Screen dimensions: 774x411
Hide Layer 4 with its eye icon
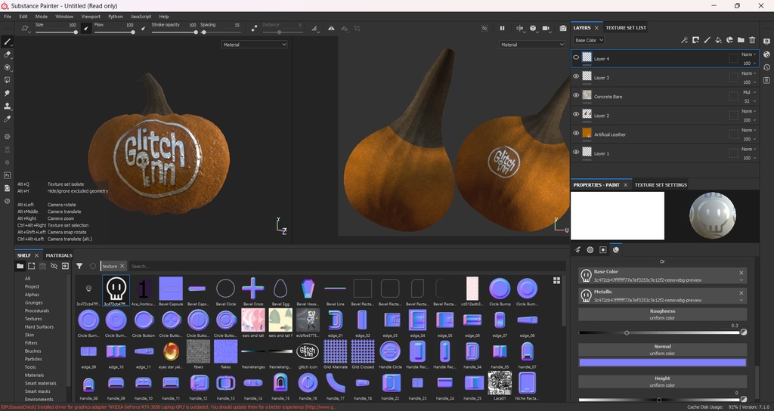point(575,57)
